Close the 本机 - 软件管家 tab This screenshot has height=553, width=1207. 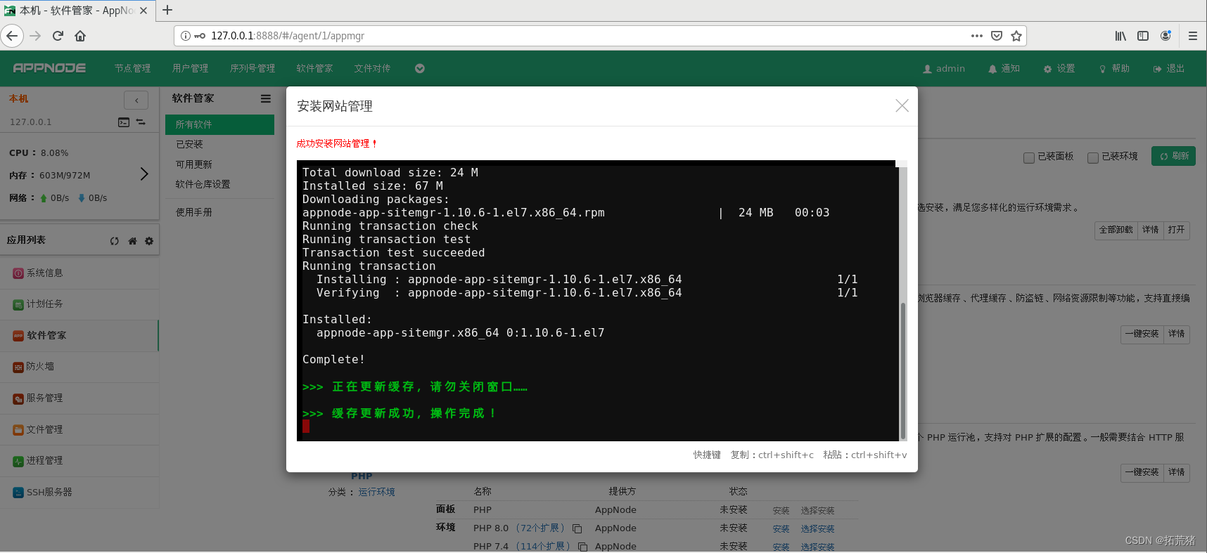(x=143, y=11)
